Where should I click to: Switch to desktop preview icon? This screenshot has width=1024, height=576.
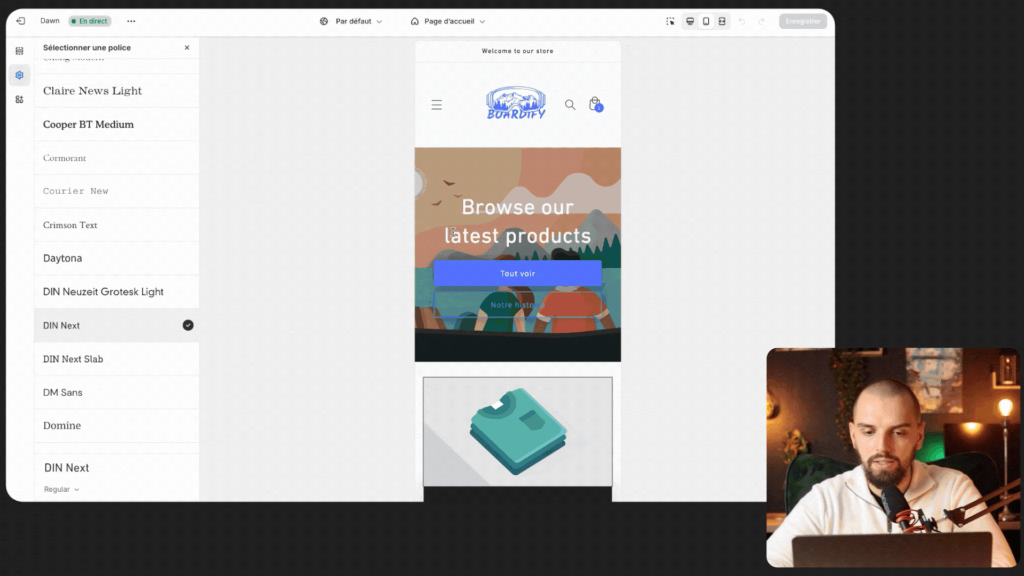pos(690,21)
